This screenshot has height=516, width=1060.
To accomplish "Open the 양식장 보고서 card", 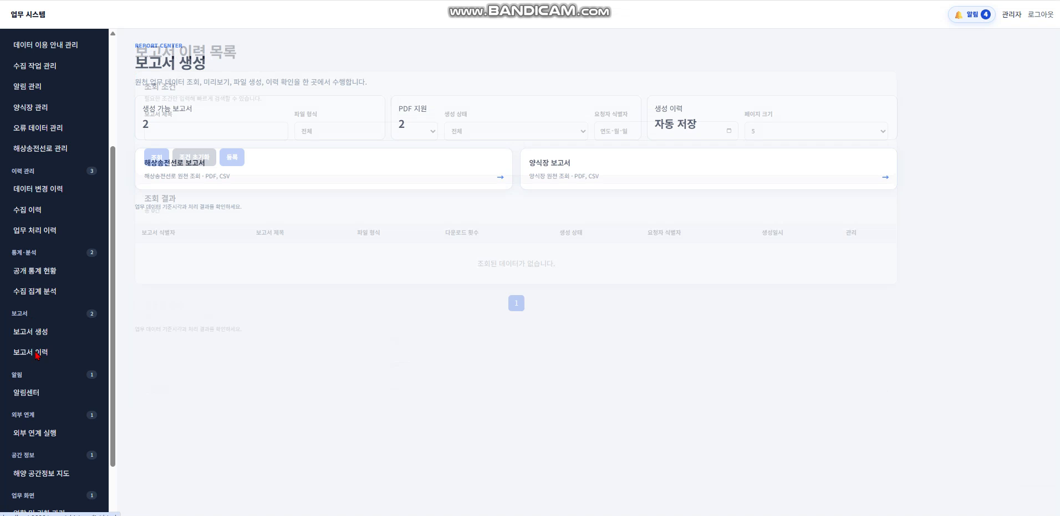I will [709, 169].
